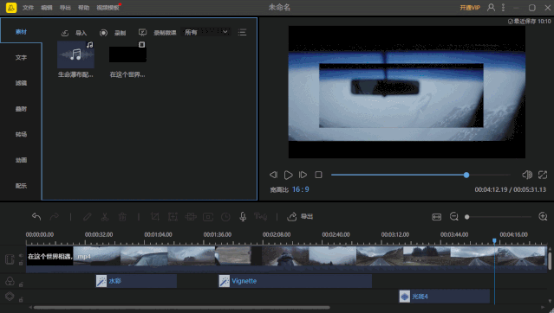Click the video track icon
This screenshot has width=554, height=313.
tap(10, 259)
